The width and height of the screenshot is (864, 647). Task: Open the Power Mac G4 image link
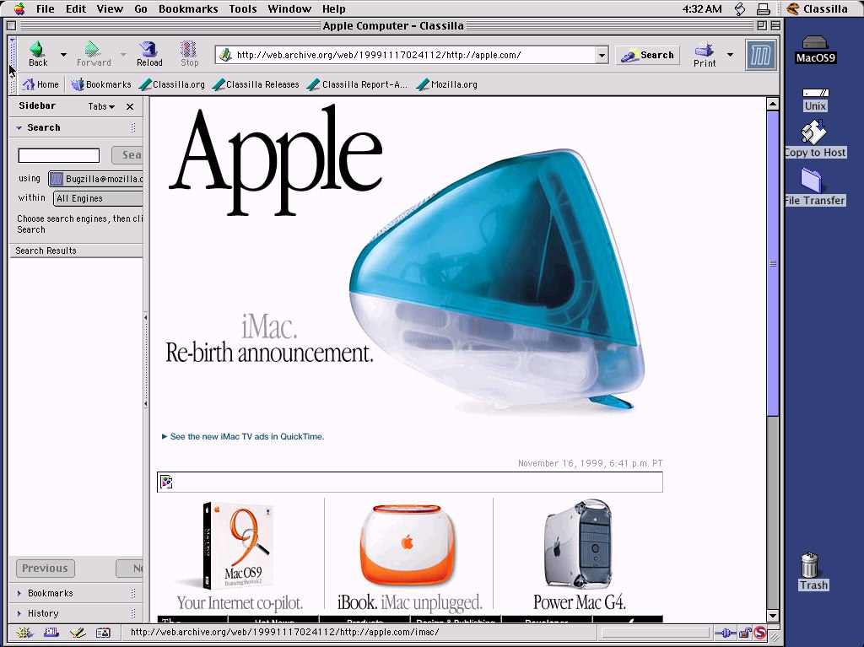tap(579, 546)
